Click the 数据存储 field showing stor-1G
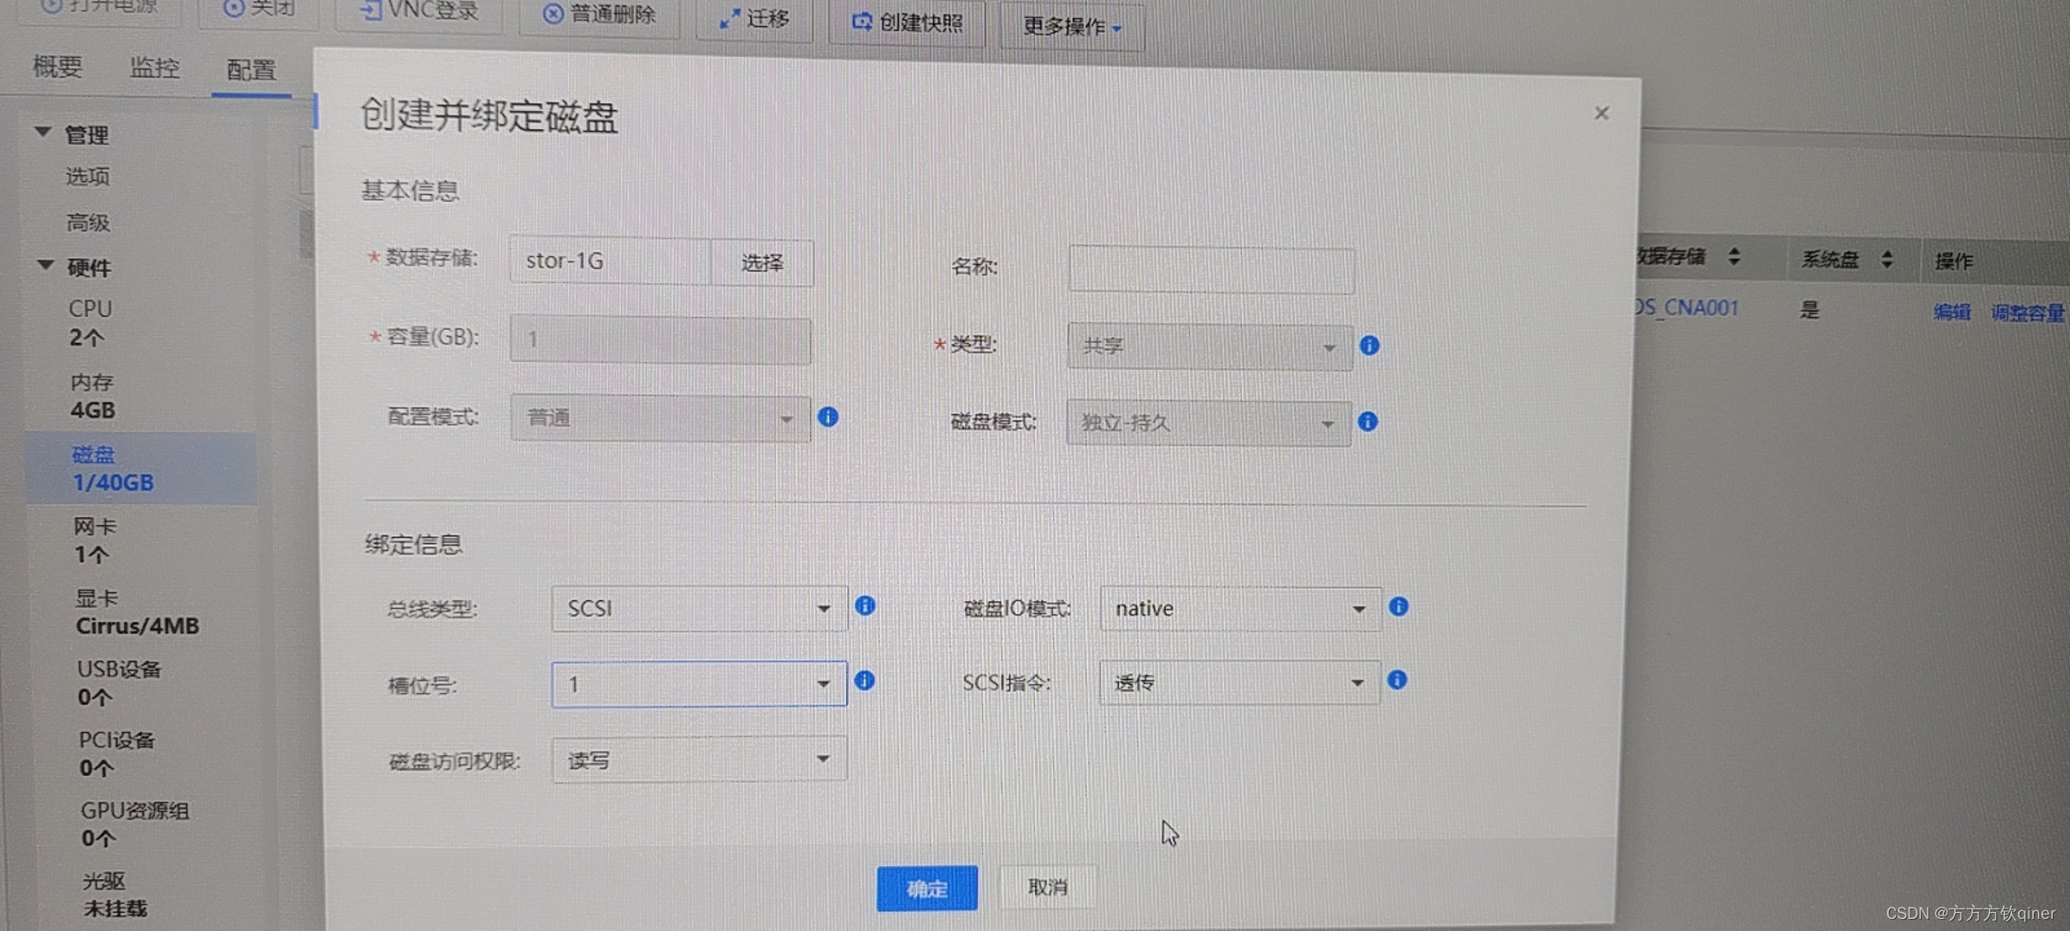Image resolution: width=2070 pixels, height=931 pixels. coord(610,260)
